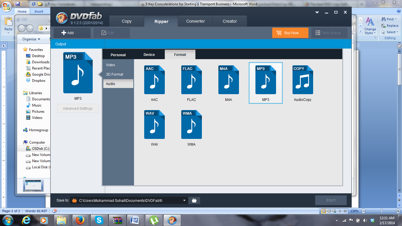Select Music under Libraries
This screenshot has width=402, height=226.
[34, 105]
